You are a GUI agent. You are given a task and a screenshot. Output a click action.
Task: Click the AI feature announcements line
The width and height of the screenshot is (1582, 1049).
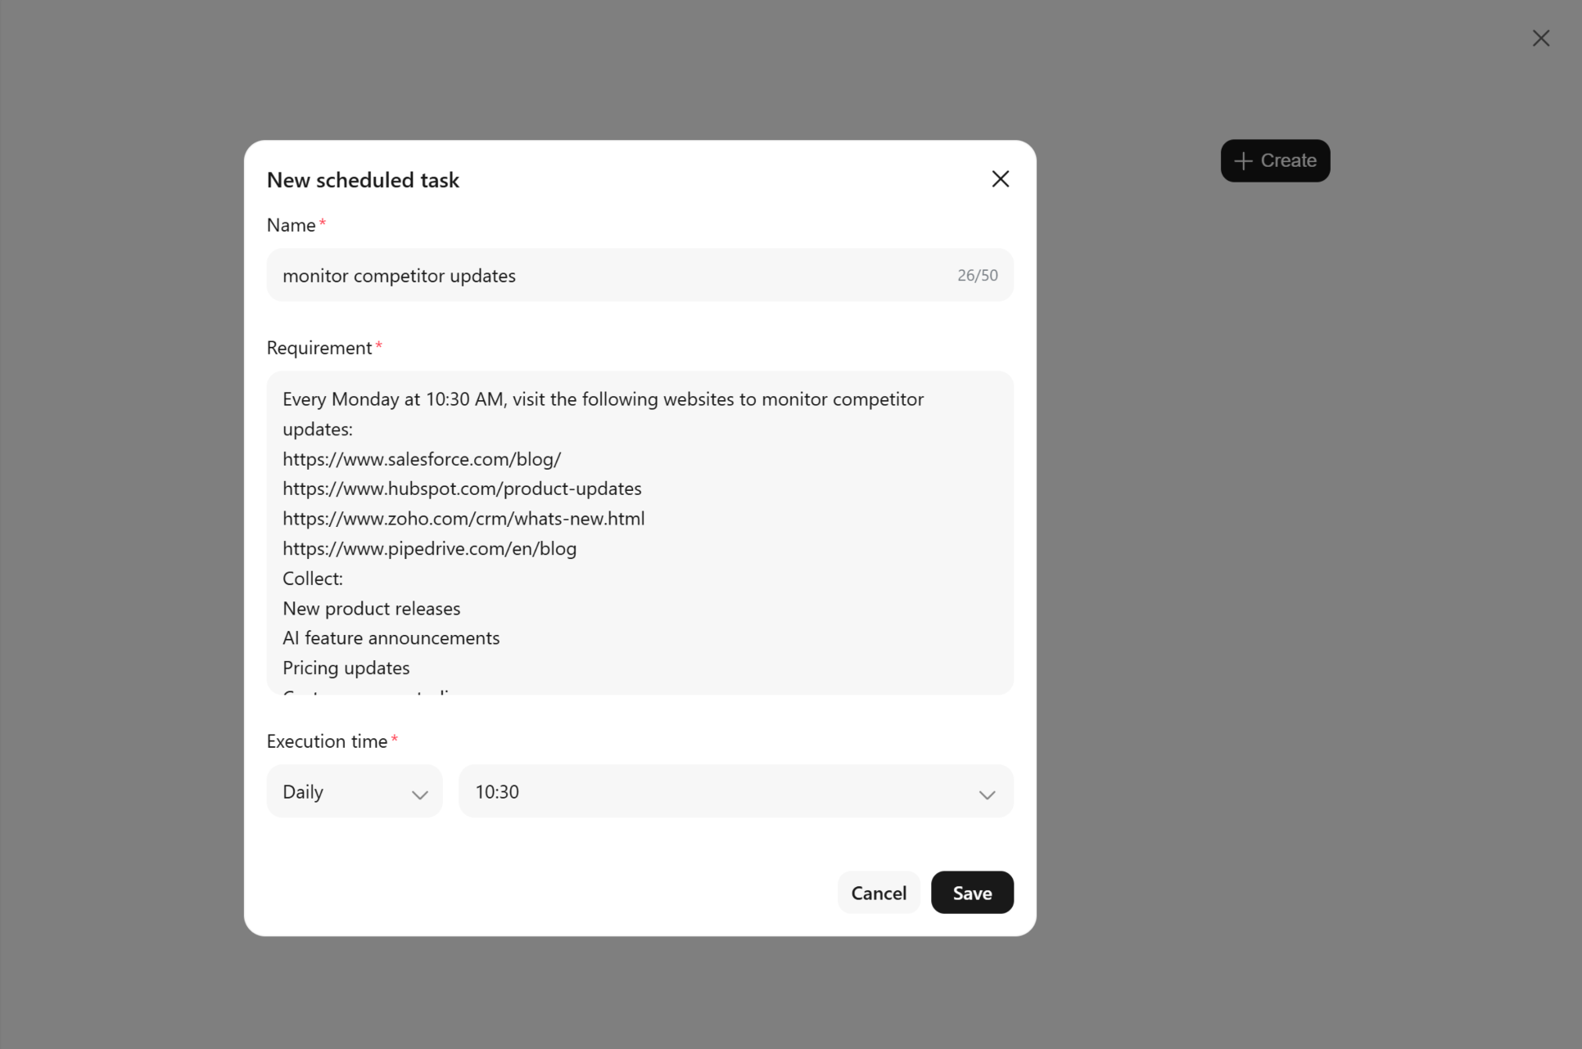[x=391, y=638]
